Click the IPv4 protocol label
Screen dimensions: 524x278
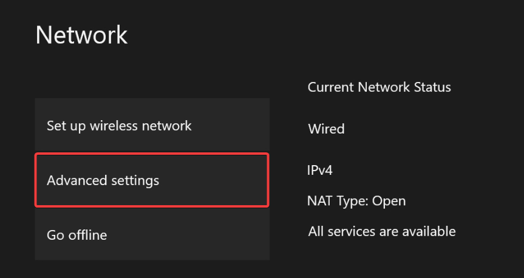coord(320,170)
